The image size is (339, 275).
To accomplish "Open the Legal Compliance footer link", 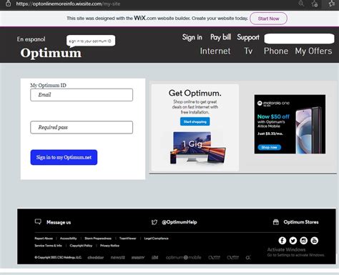I will pos(157,239).
